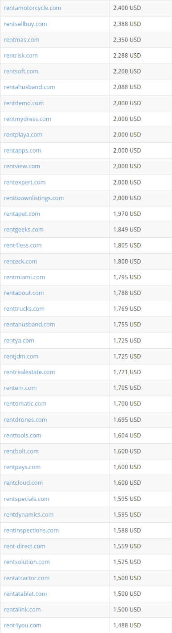
Task: Click the rentmydress.com link
Action: (27, 119)
